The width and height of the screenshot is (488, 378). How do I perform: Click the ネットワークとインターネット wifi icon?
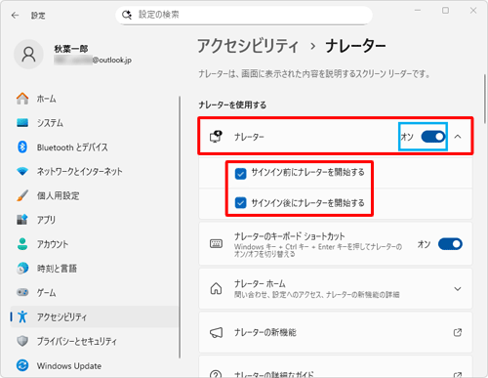click(x=22, y=171)
